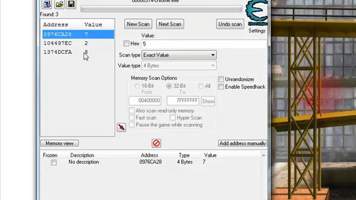The image size is (356, 200).
Task: Click the red no-entry clear list icon
Action: click(x=156, y=143)
